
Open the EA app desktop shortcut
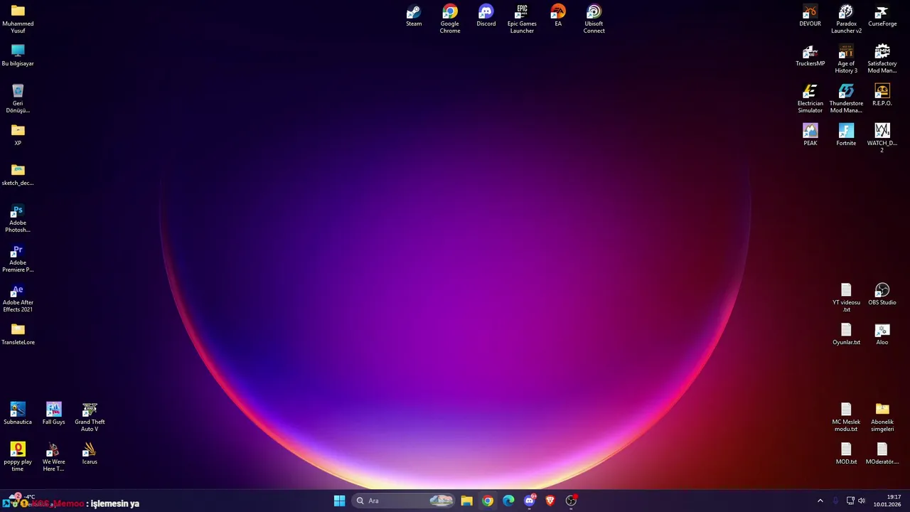point(558,16)
